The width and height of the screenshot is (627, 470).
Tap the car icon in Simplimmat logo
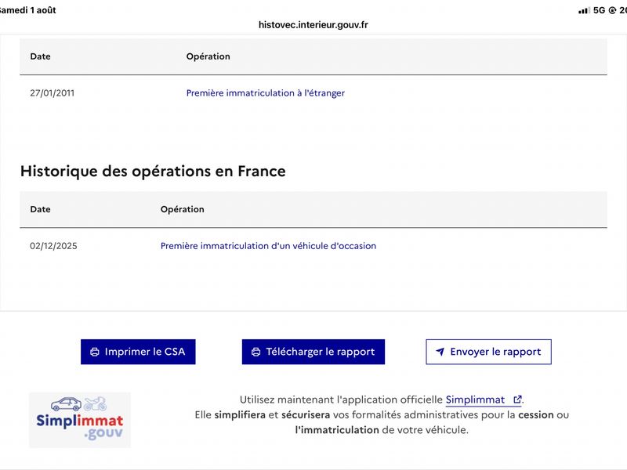(67, 404)
